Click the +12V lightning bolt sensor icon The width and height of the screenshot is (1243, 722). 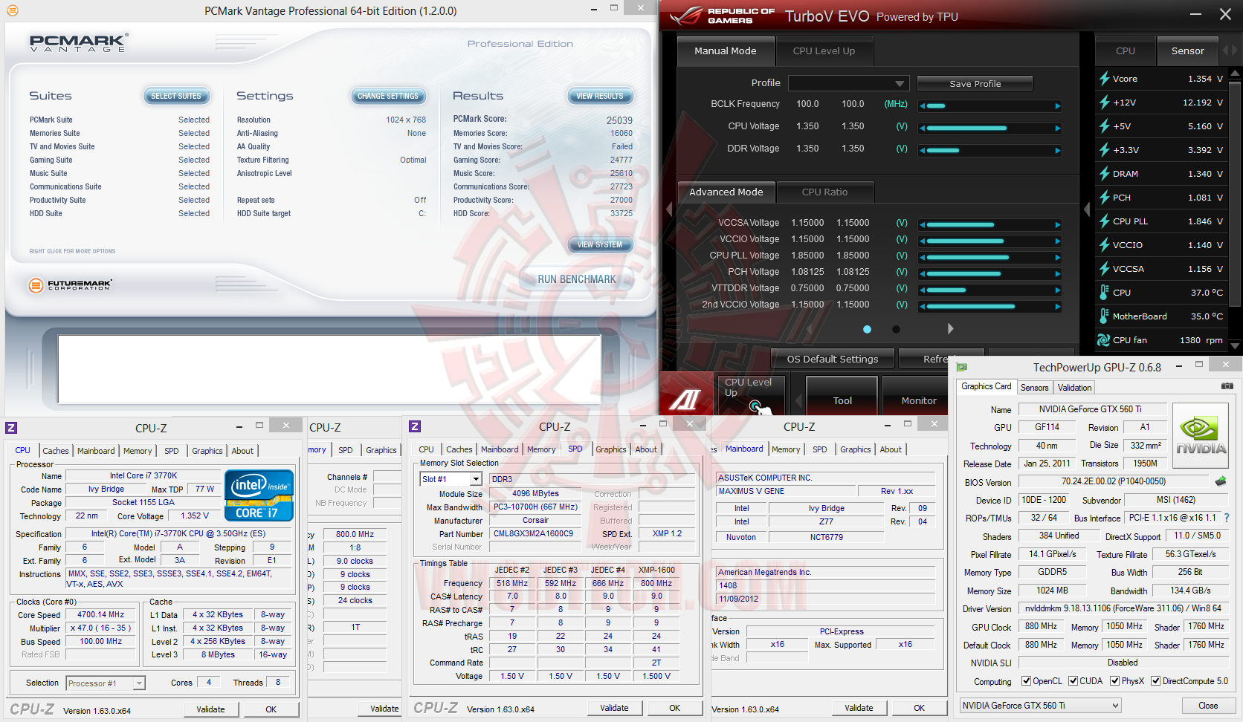[x=1105, y=103]
